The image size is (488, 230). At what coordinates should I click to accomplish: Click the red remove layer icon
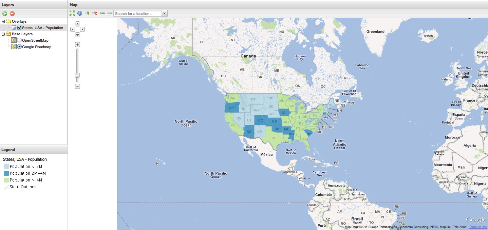coord(12,14)
